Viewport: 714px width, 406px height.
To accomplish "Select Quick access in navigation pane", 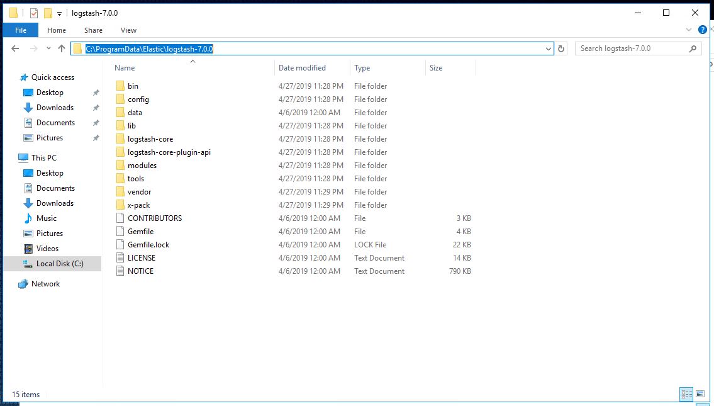I will (x=52, y=77).
